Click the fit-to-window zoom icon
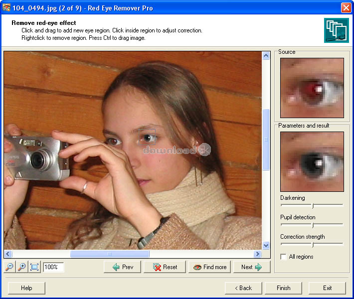This screenshot has height=299, width=354. tap(34, 267)
